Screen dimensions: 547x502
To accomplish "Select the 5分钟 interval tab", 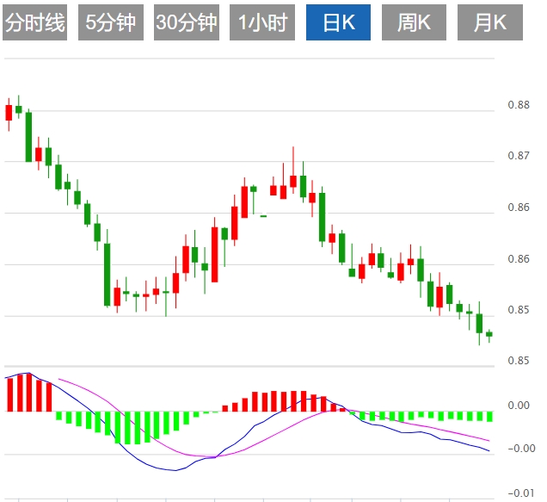I will coord(111,22).
